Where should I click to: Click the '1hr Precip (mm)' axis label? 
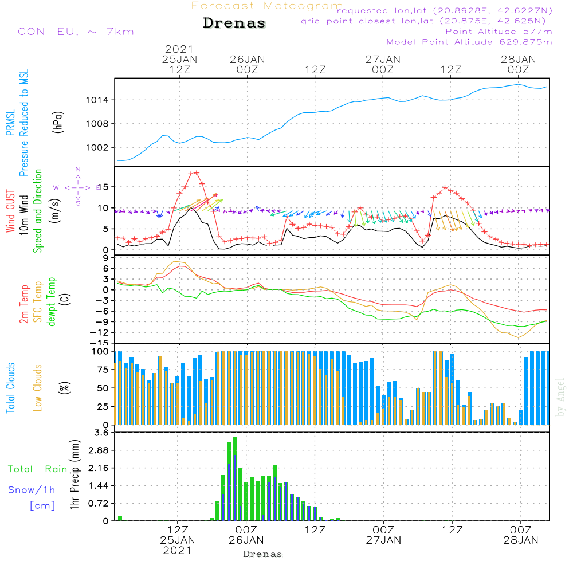(74, 474)
